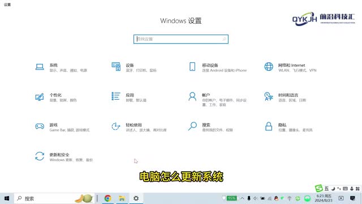The height and width of the screenshot is (204, 362).
Task: Click the 轻松使用 title text
Action: coord(133,125)
